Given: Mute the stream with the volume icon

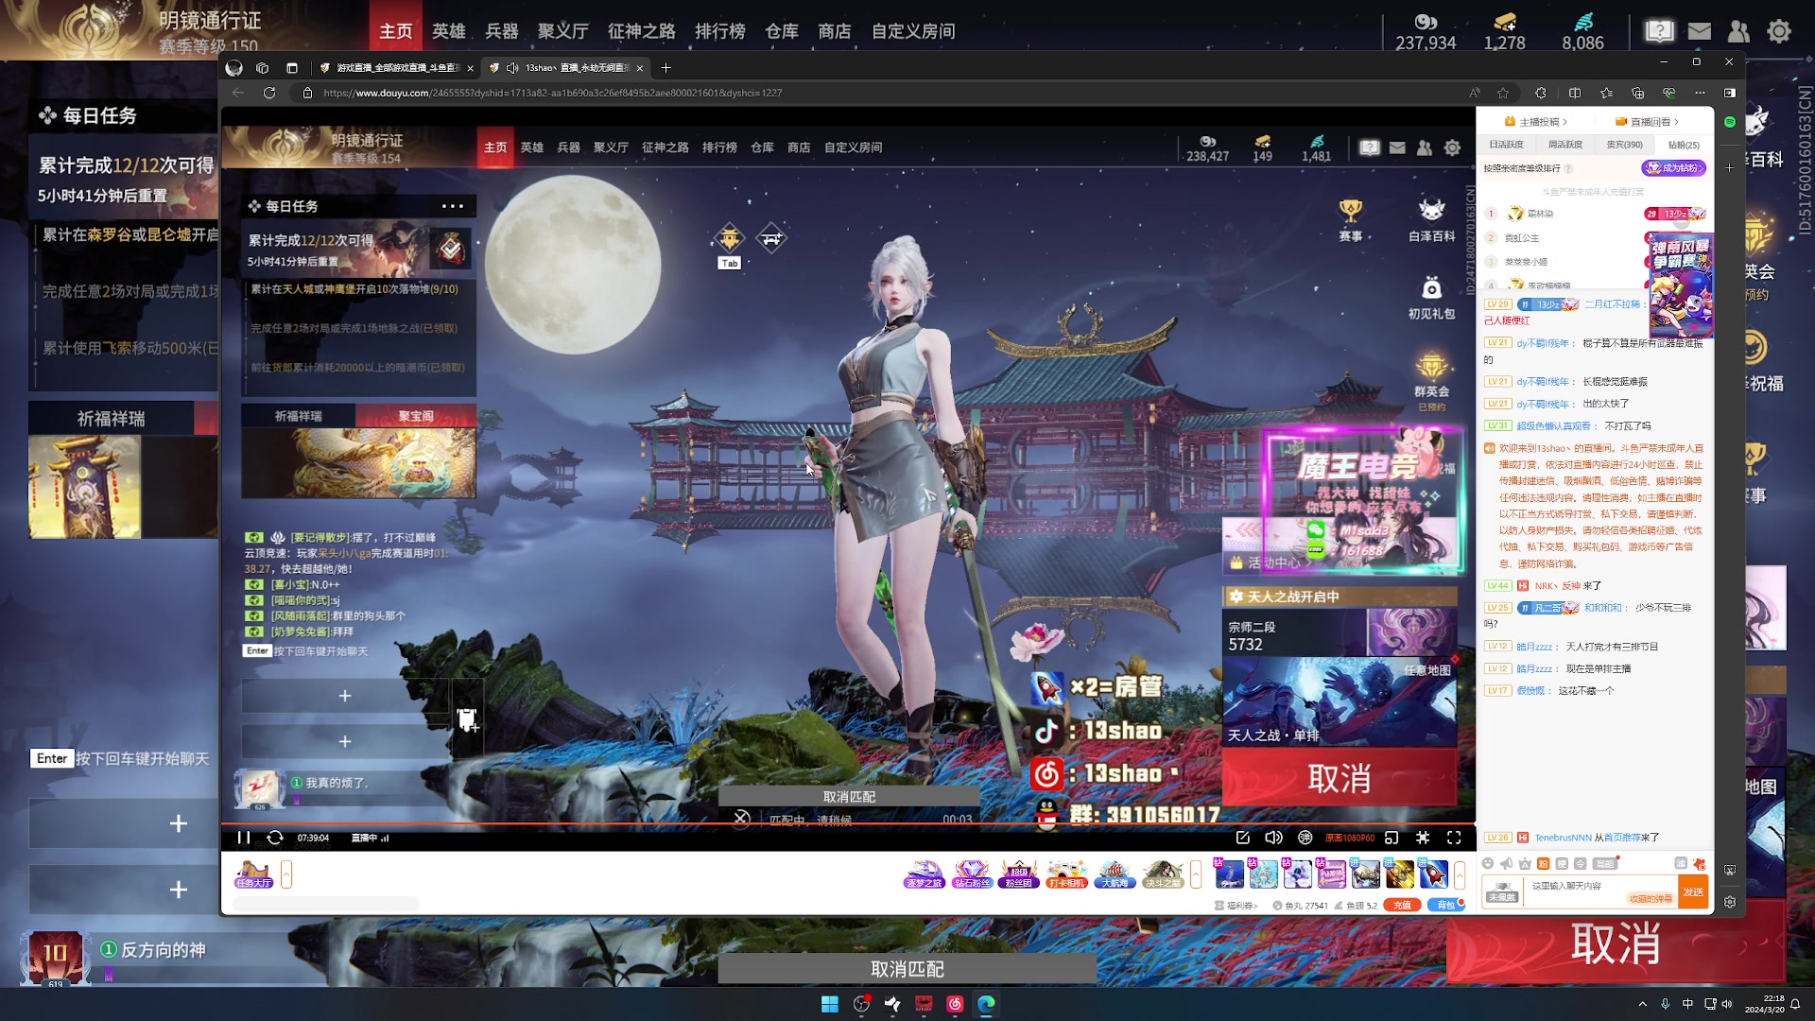Looking at the screenshot, I should (1273, 838).
